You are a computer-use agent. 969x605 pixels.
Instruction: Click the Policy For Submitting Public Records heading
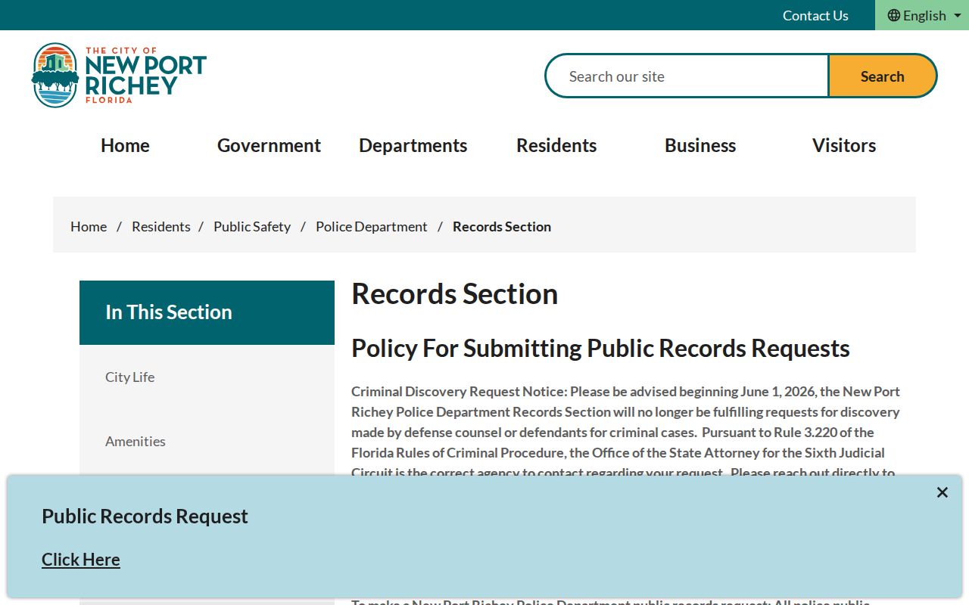click(x=600, y=348)
